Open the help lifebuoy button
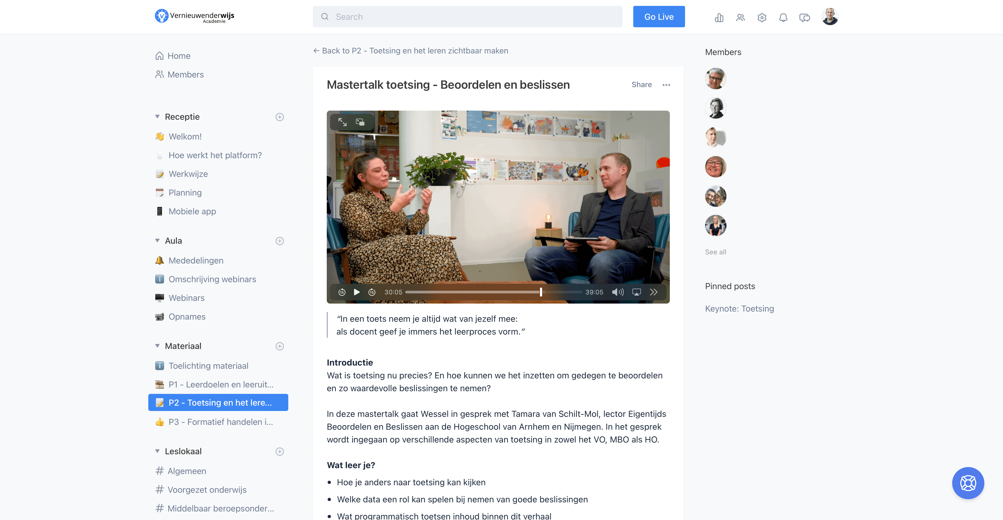1003x520 pixels. (968, 483)
